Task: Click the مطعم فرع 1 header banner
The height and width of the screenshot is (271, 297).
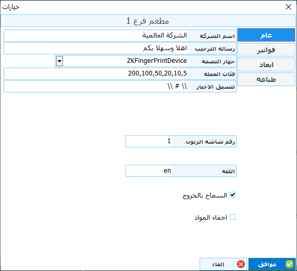Action: 148,21
